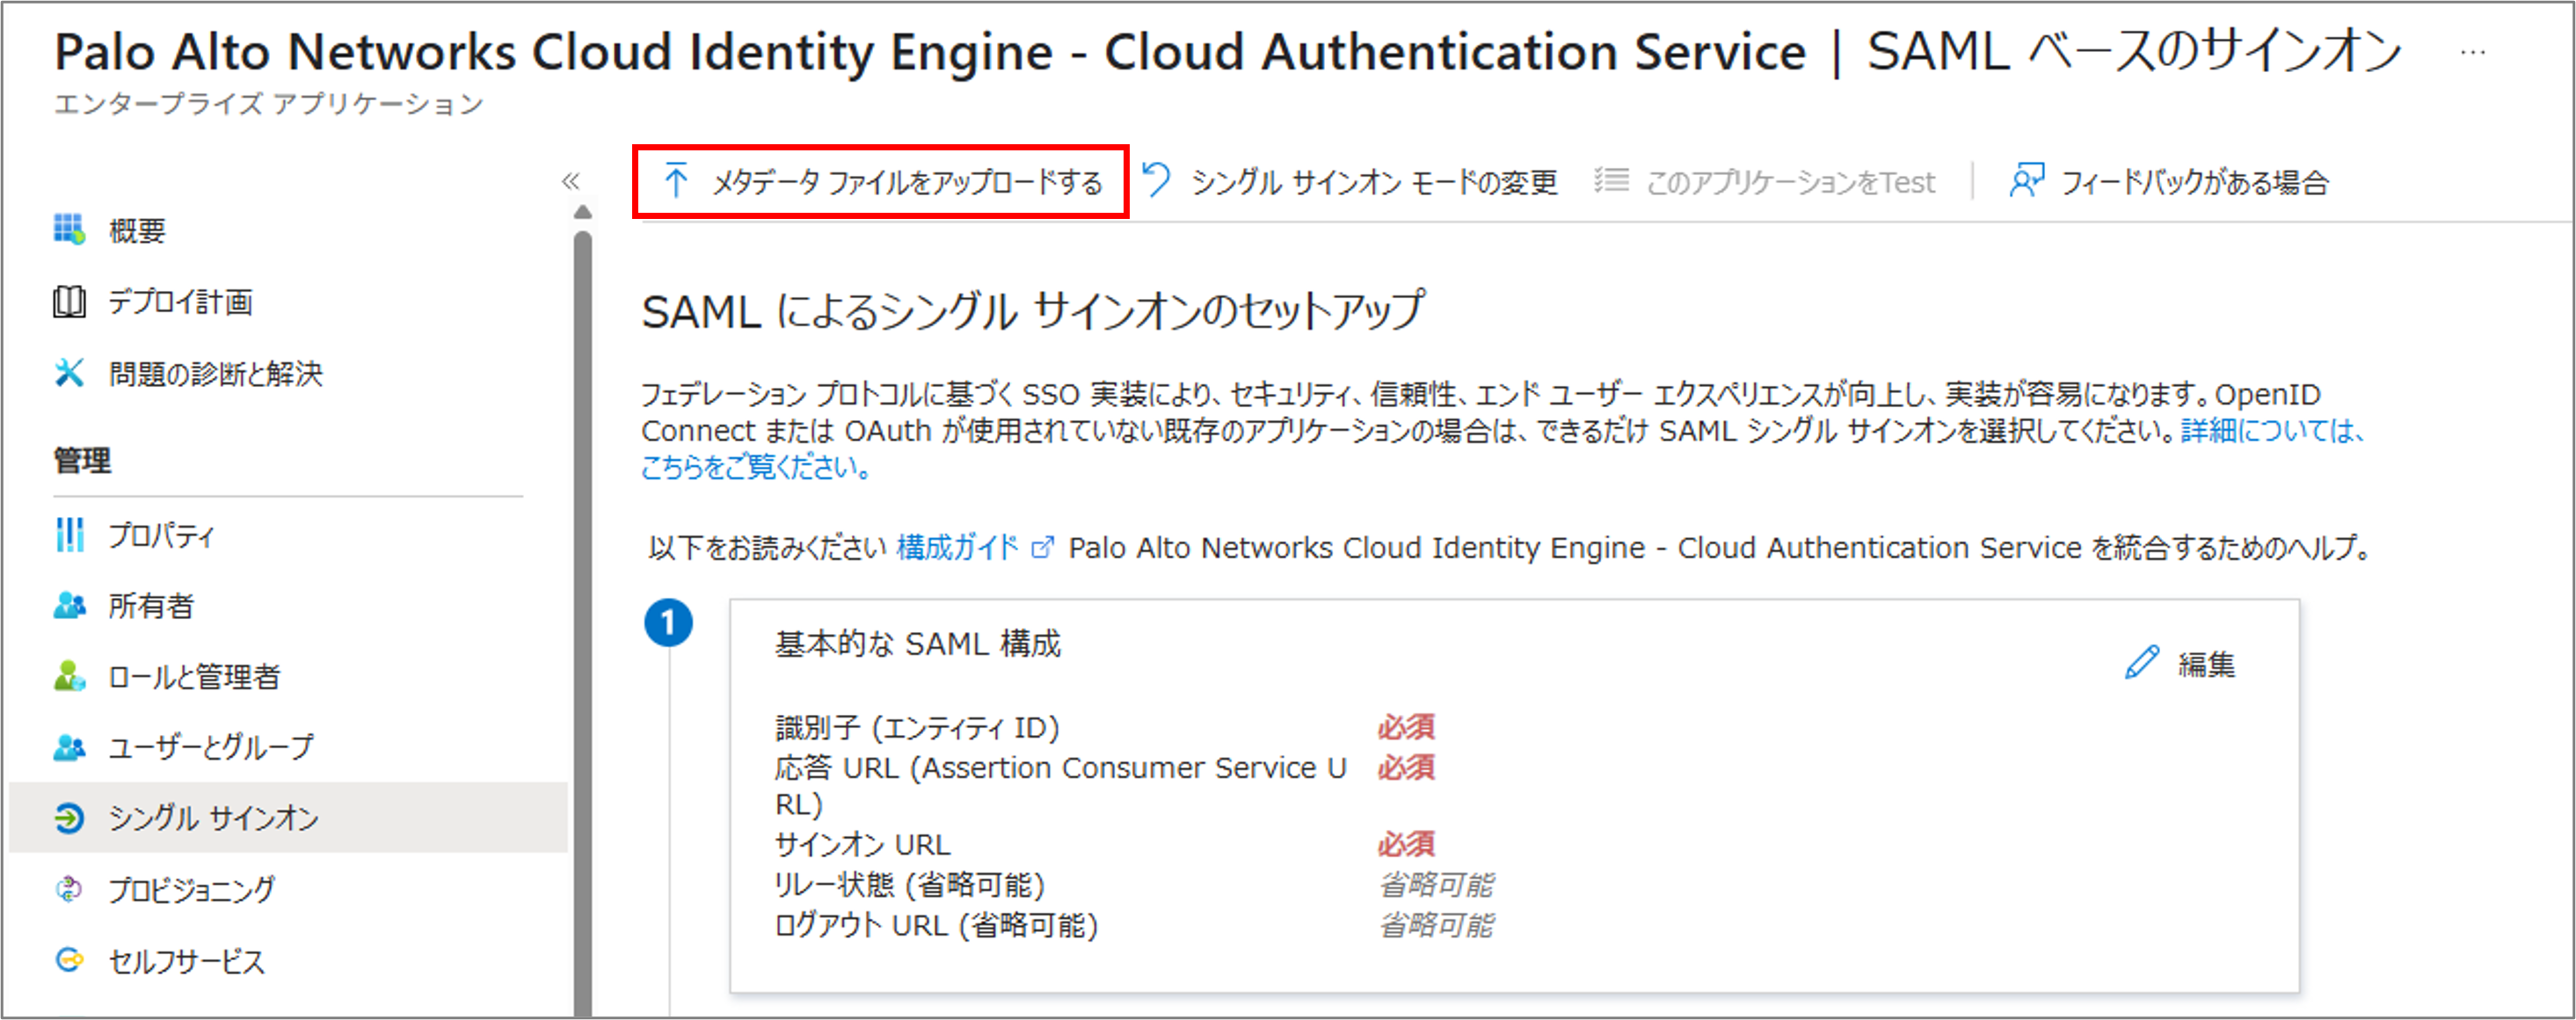Click the ロールと管理者 person icon
Viewport: 2576px width, 1020px height.
[69, 676]
